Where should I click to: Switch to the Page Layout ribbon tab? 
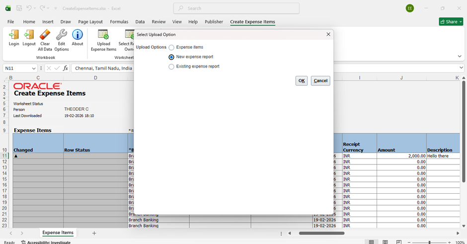90,22
